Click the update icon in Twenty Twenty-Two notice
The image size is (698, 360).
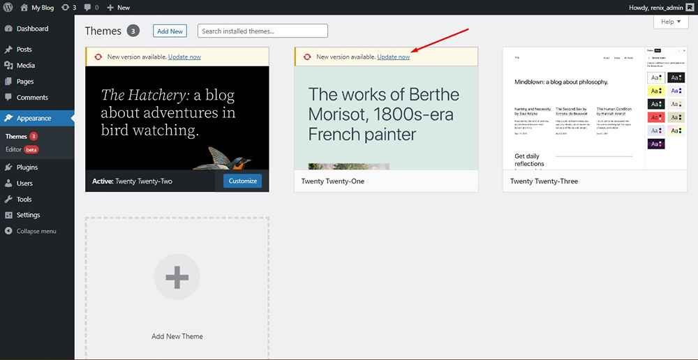[x=98, y=57]
